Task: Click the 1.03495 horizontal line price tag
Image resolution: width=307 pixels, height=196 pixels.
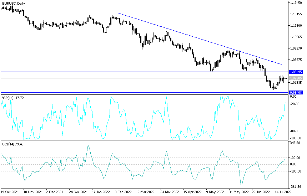Action: [296, 72]
